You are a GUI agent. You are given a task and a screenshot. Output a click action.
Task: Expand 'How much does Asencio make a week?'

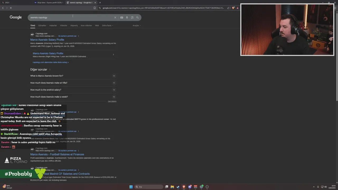point(73,97)
